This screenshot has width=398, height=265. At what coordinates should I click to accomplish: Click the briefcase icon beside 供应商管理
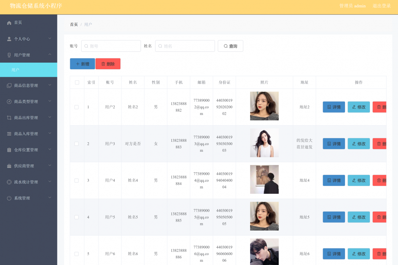point(9,166)
